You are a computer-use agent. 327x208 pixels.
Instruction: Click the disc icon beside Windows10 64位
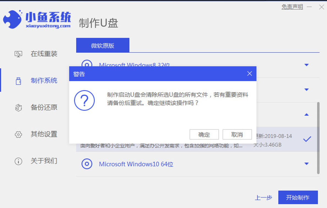coord(87,164)
